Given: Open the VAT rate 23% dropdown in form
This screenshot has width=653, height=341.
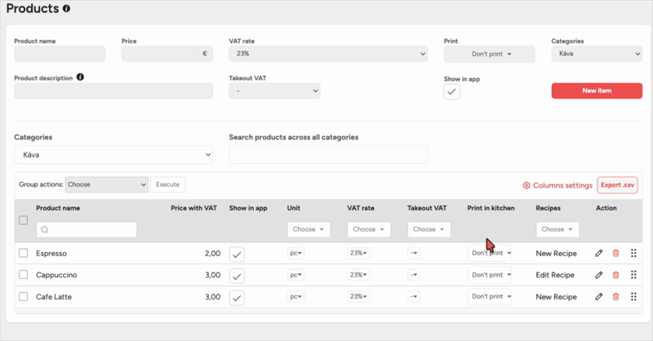Looking at the screenshot, I should tap(328, 54).
